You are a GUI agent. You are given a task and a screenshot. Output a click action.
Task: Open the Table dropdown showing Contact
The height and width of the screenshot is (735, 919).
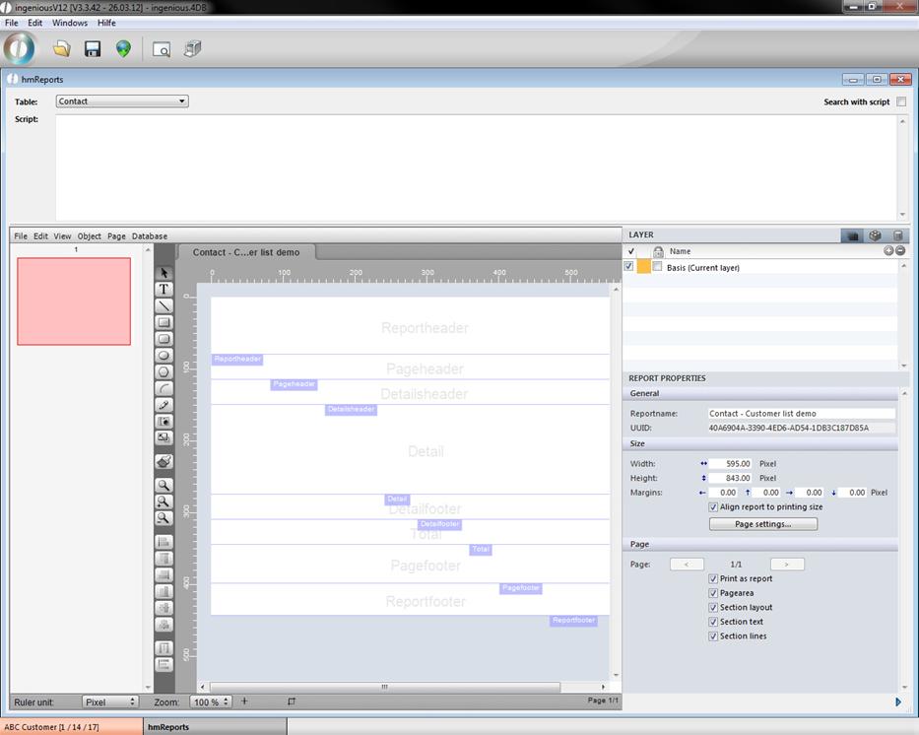(x=122, y=101)
